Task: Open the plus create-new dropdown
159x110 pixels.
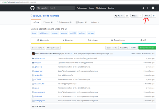Action: click(x=148, y=8)
